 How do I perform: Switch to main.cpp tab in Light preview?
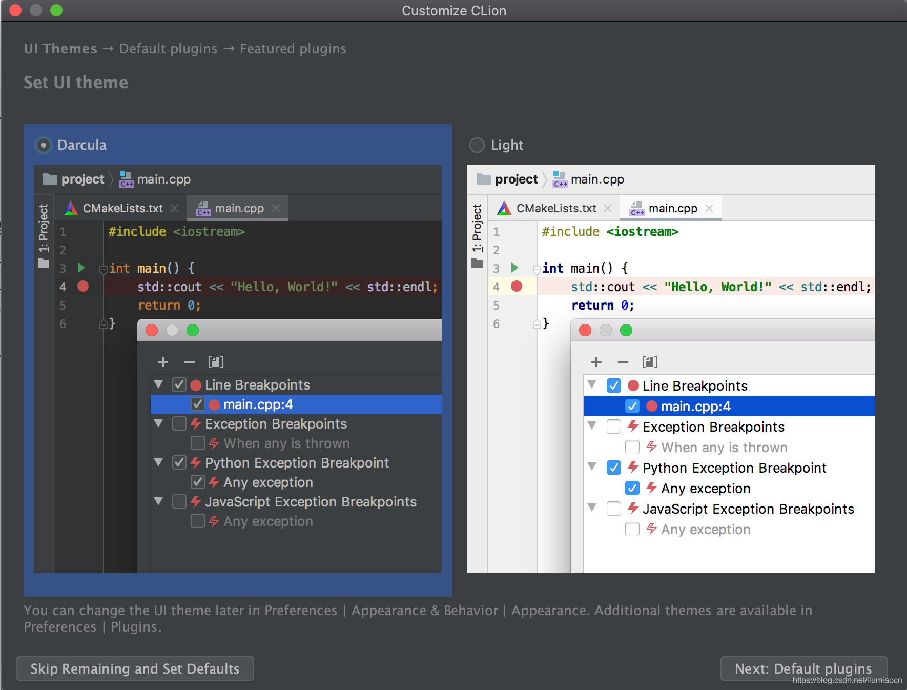coord(672,208)
